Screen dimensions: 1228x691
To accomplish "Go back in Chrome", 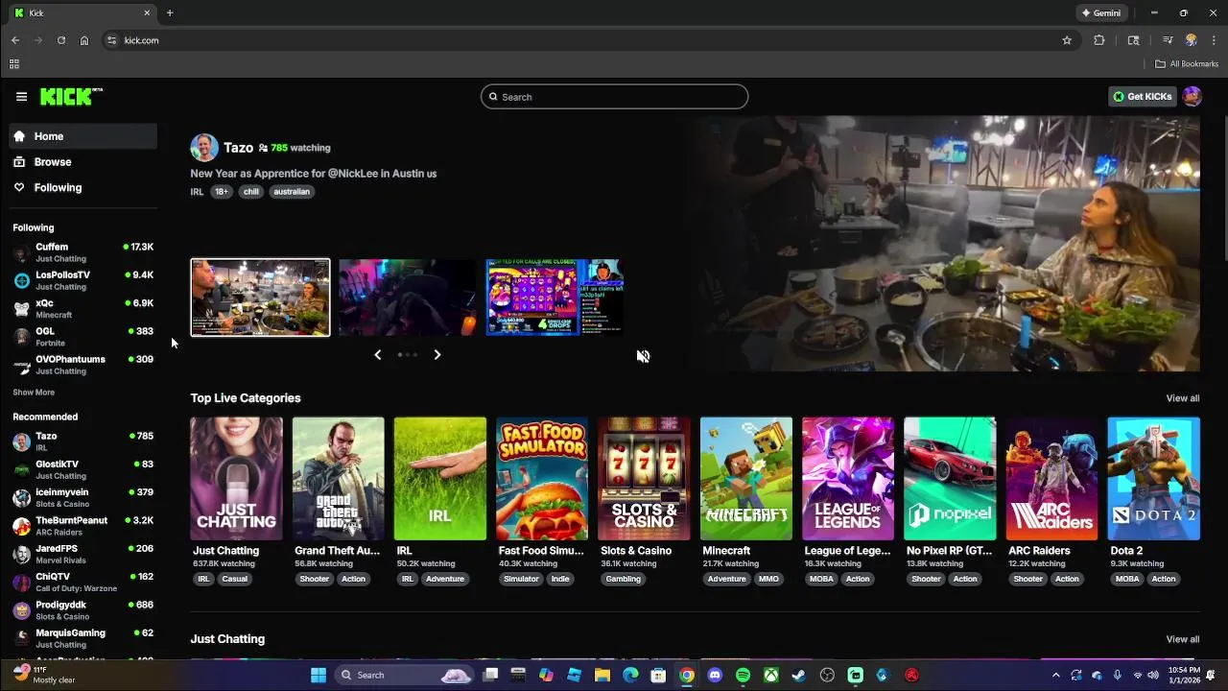I will coord(15,40).
